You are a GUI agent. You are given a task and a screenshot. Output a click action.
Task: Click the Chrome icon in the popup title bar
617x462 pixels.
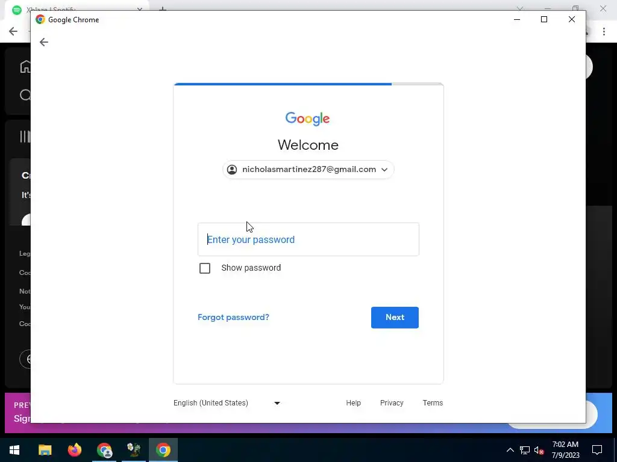(40, 20)
